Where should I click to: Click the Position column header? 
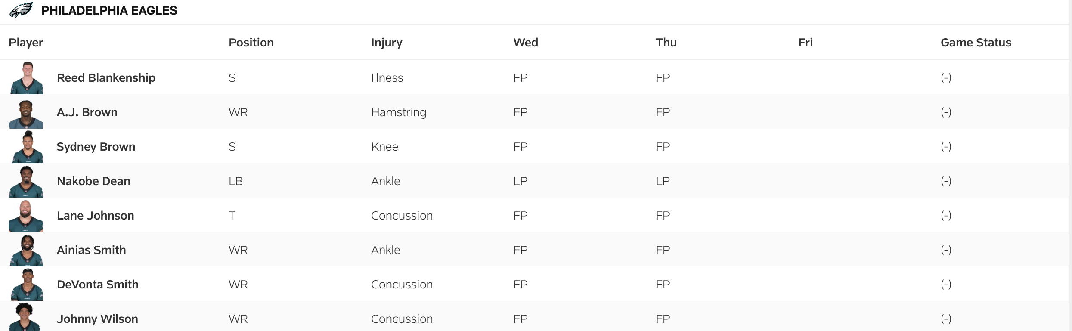click(x=251, y=43)
